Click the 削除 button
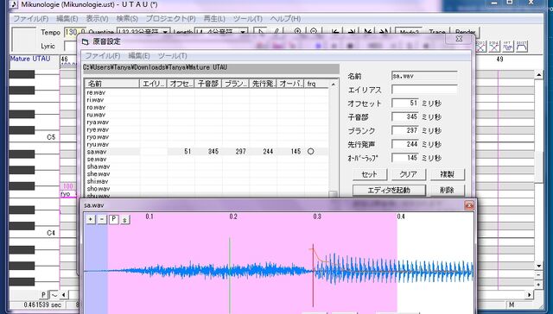Viewport: 553px width, 314px height. click(448, 190)
